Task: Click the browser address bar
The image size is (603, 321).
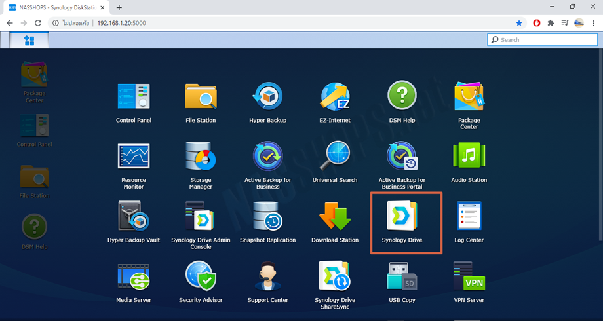Action: (286, 23)
